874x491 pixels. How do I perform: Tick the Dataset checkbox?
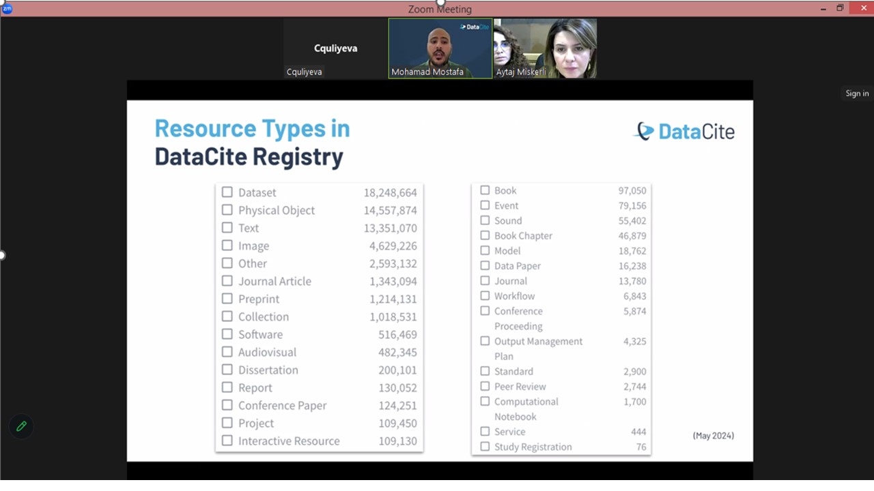point(227,192)
